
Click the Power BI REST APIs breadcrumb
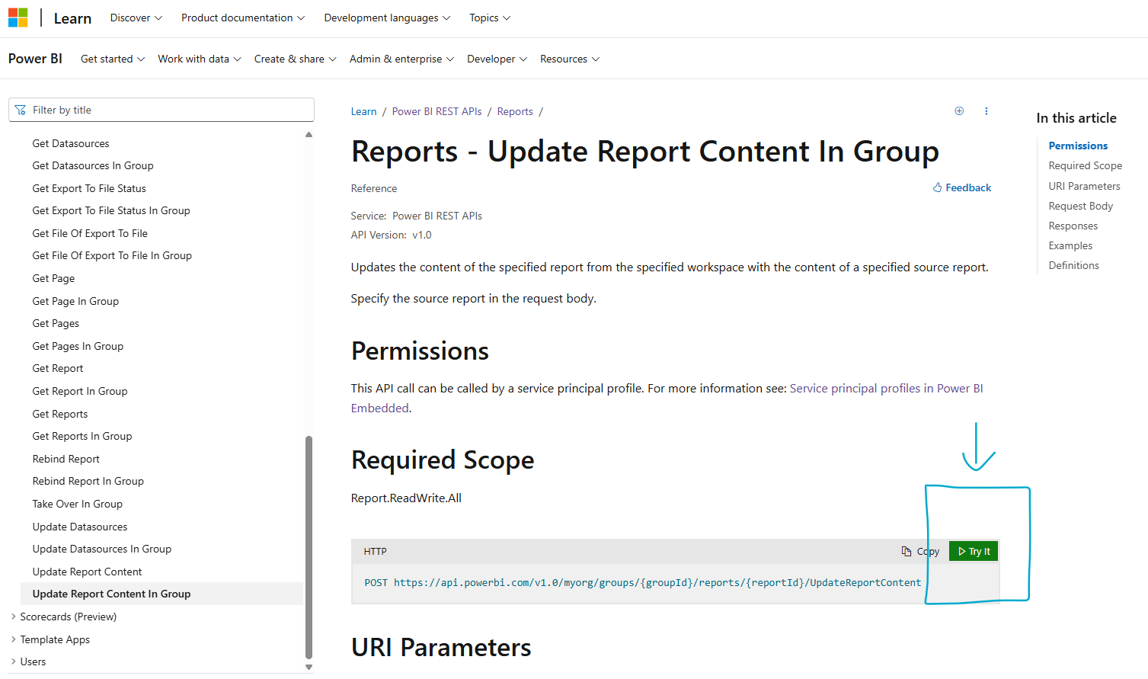[x=436, y=111]
